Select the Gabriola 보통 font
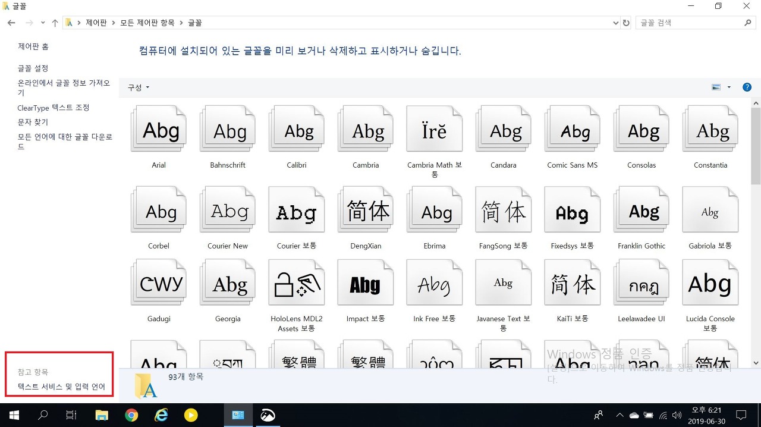The width and height of the screenshot is (761, 427). click(x=710, y=211)
